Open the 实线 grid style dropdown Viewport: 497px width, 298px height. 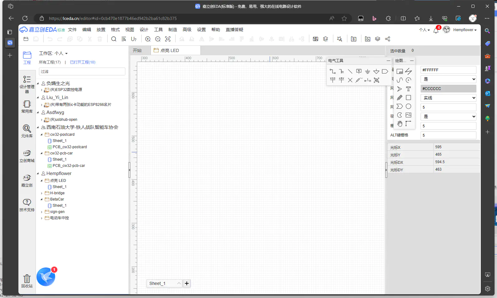tap(448, 98)
